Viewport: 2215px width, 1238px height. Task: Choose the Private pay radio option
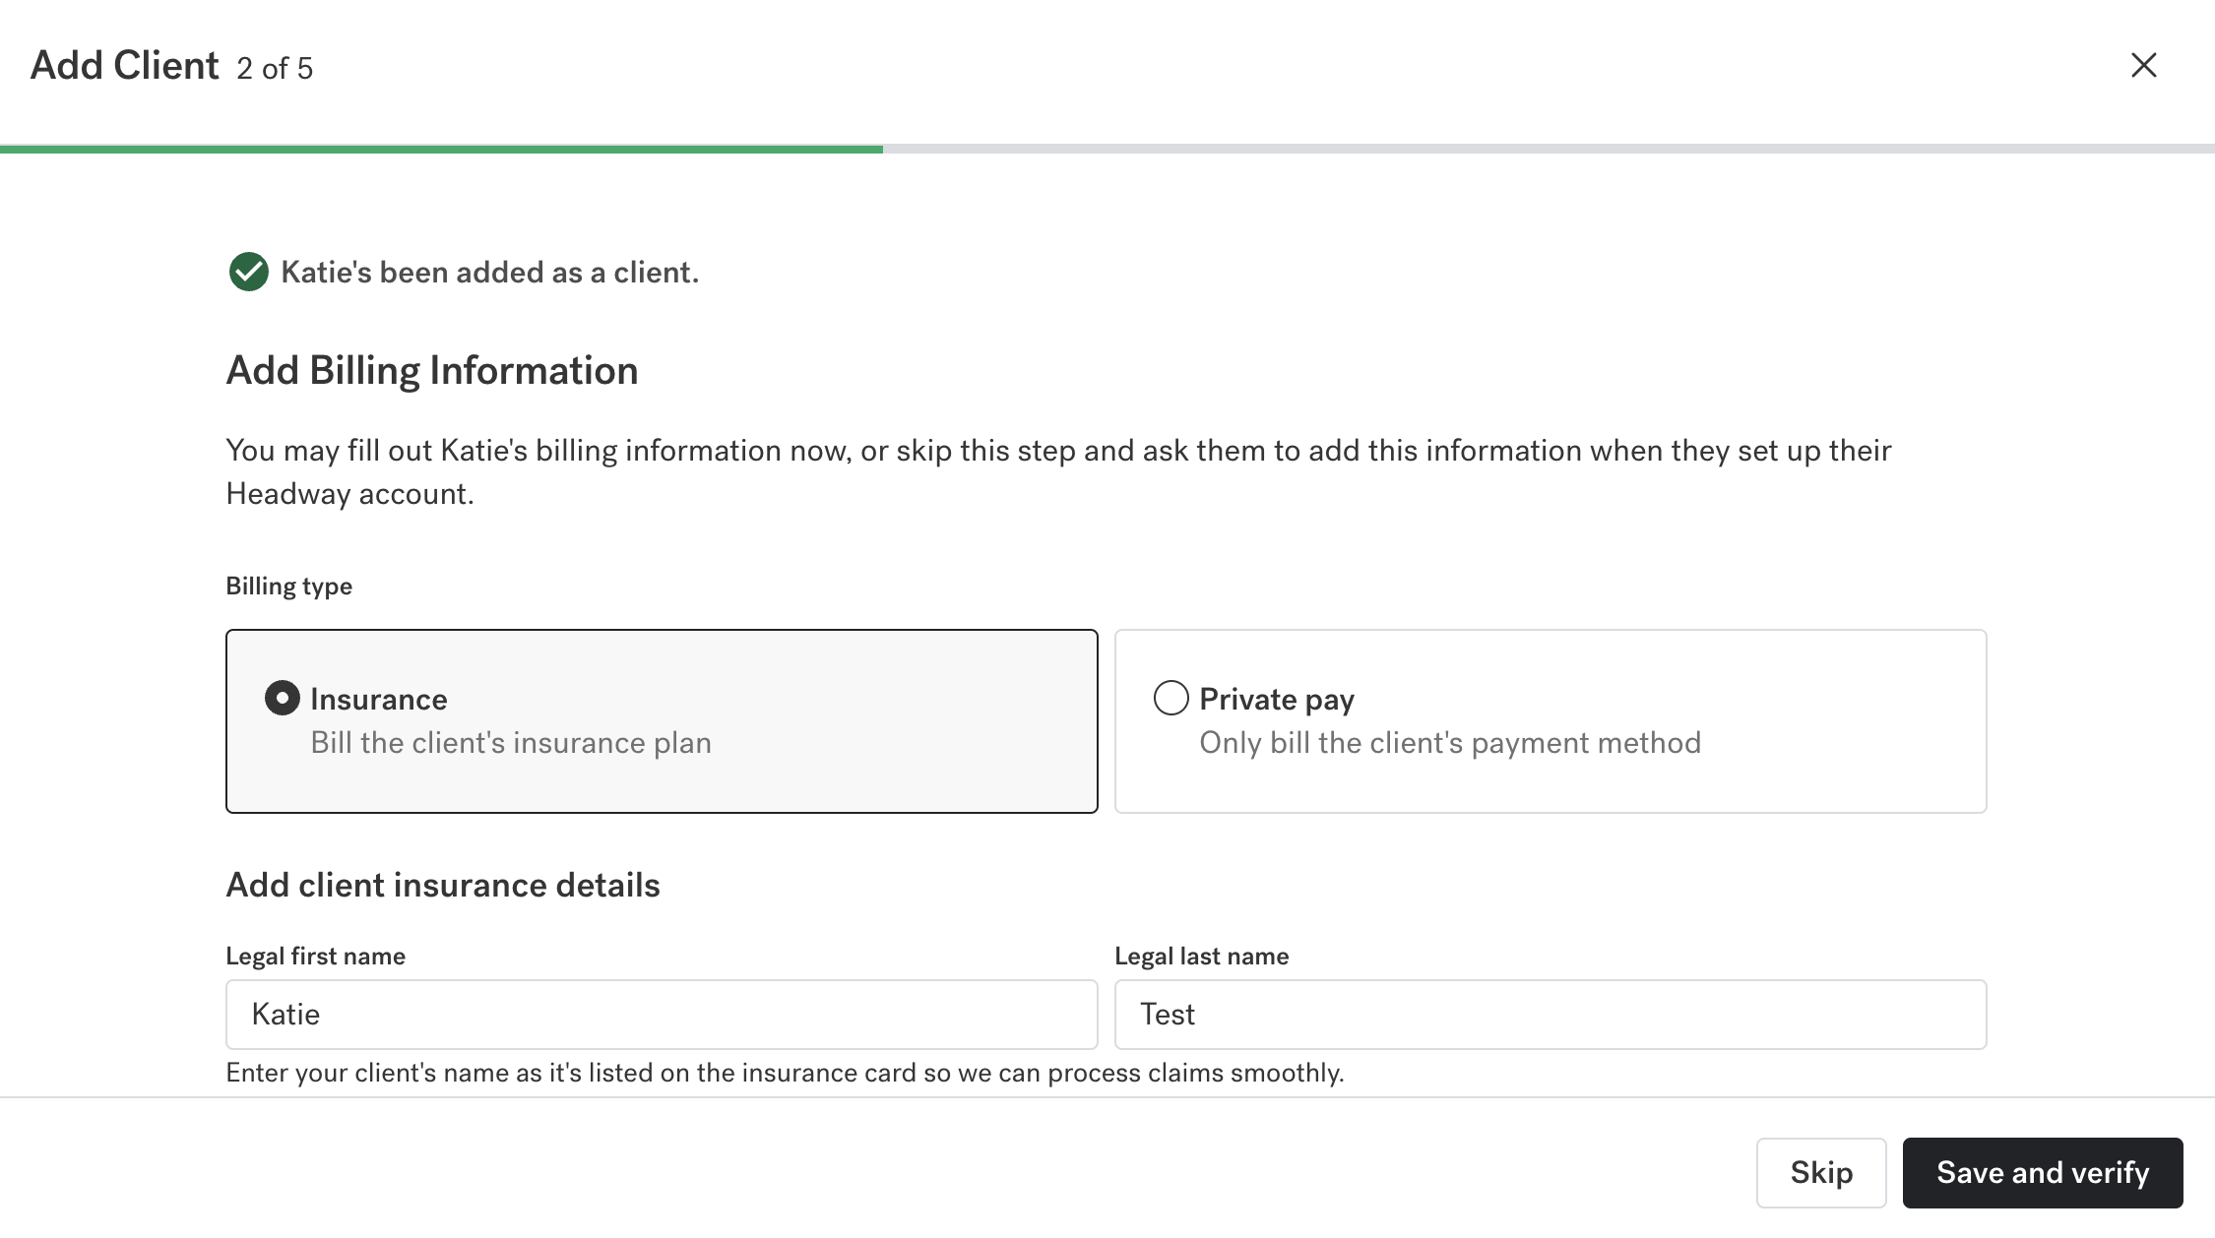click(x=1171, y=698)
